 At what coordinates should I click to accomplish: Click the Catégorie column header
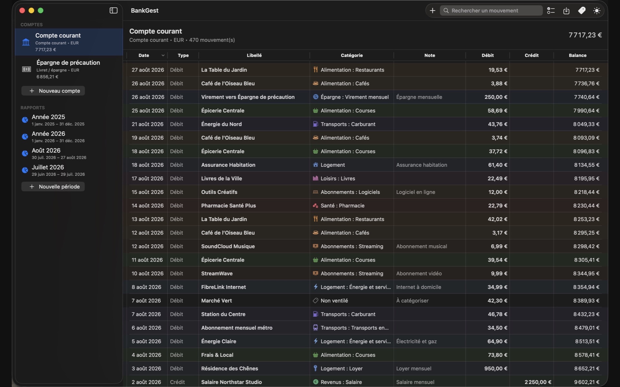pos(352,55)
